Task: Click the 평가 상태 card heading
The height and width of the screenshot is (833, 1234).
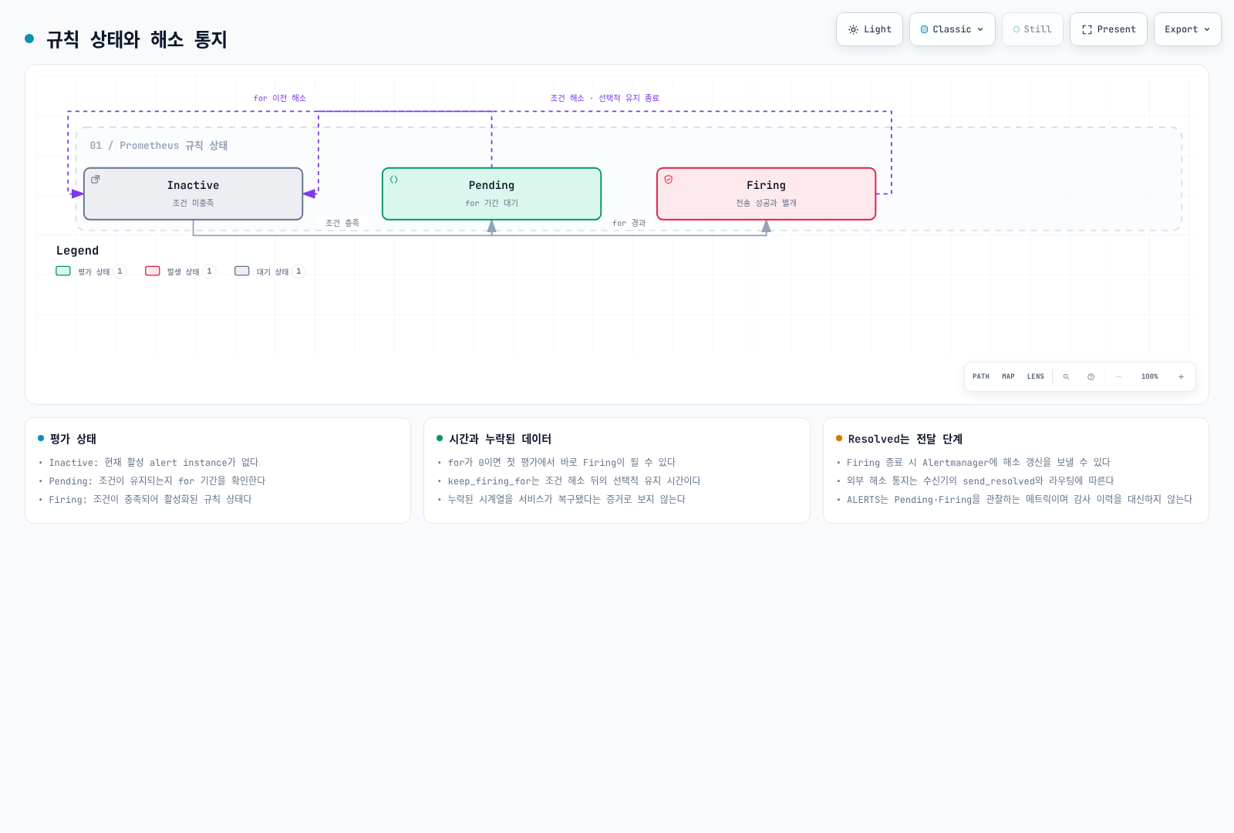Action: [x=73, y=439]
